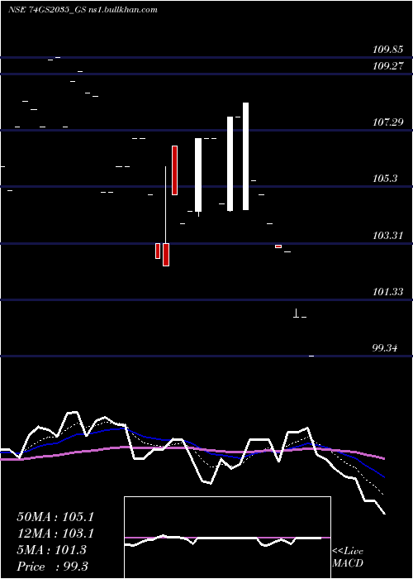Click the chart title NSE 74GS2035_GS ns1.bullkhan.com
The height and width of the screenshot is (579, 413).
coord(83,10)
